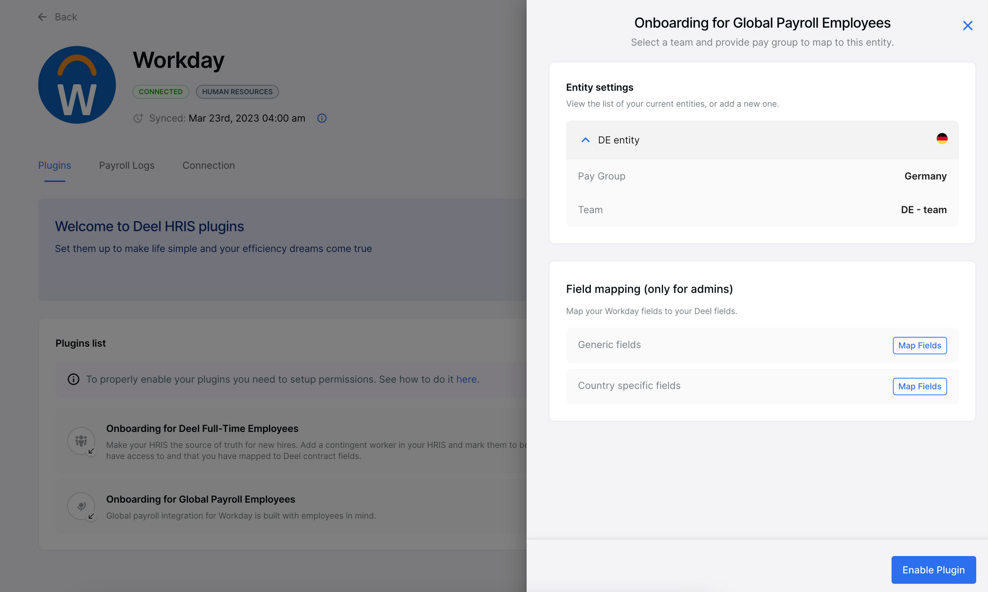Click the back arrow icon
The image size is (988, 592).
[x=42, y=17]
